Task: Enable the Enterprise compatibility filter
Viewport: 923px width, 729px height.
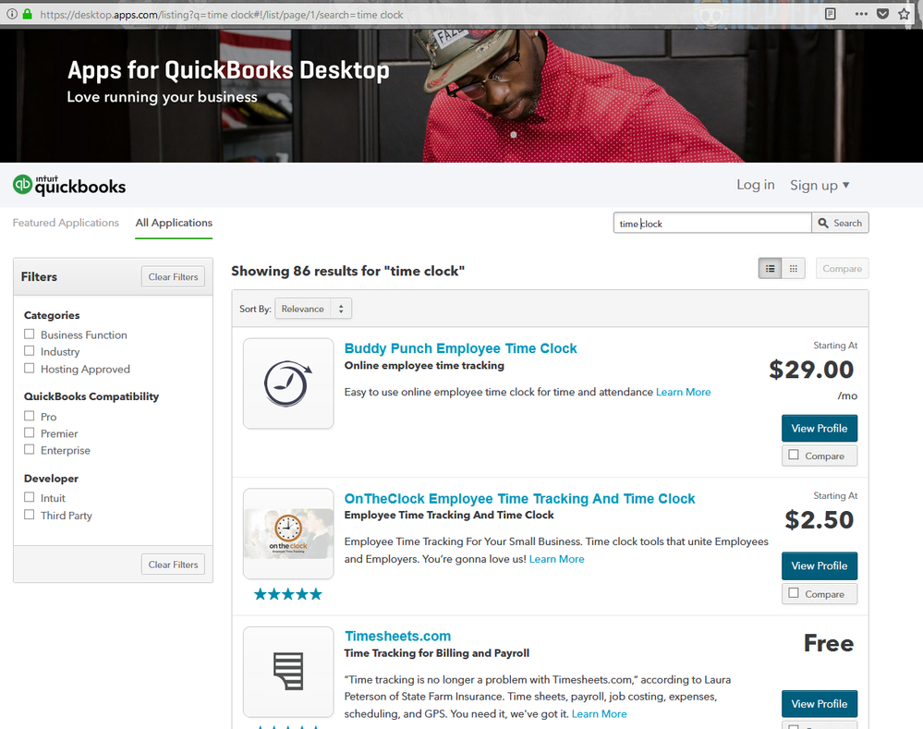Action: 29,450
